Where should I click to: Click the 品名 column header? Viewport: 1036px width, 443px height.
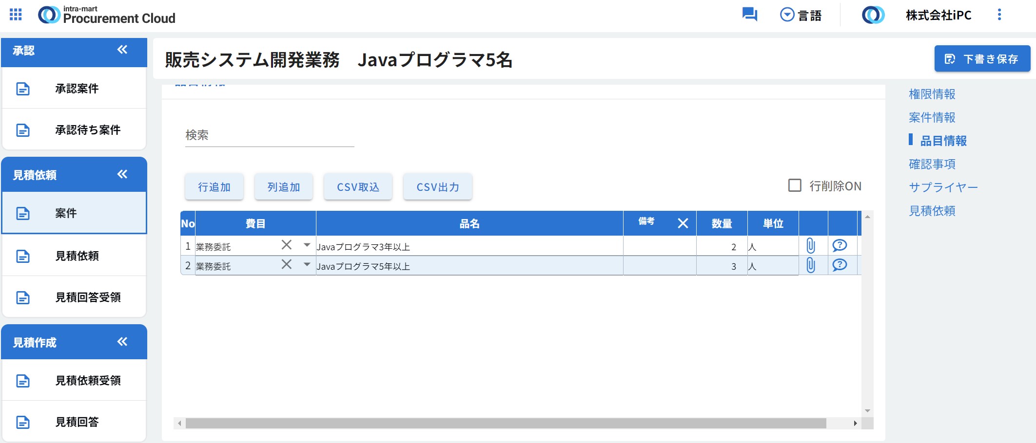pyautogui.click(x=469, y=223)
